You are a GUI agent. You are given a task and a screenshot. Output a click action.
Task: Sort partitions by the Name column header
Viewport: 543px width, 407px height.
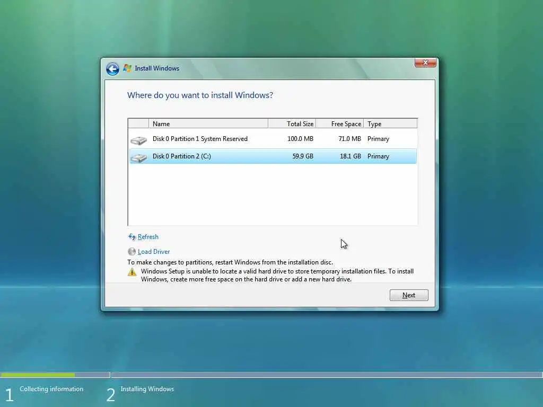208,123
